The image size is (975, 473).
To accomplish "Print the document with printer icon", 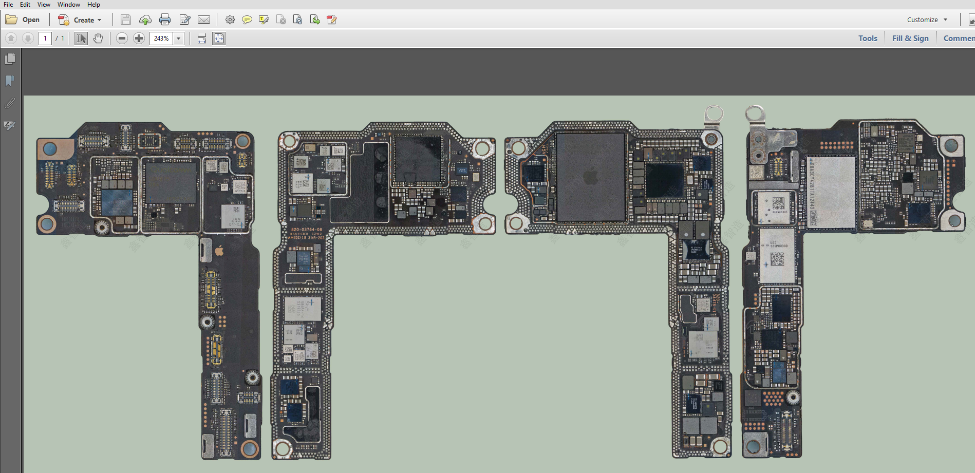I will tap(165, 20).
